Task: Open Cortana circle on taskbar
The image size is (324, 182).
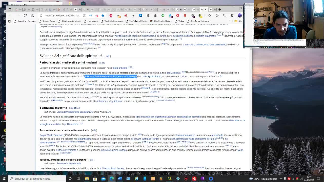Action: point(70,179)
